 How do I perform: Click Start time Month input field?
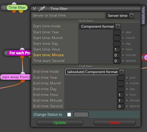117,38
